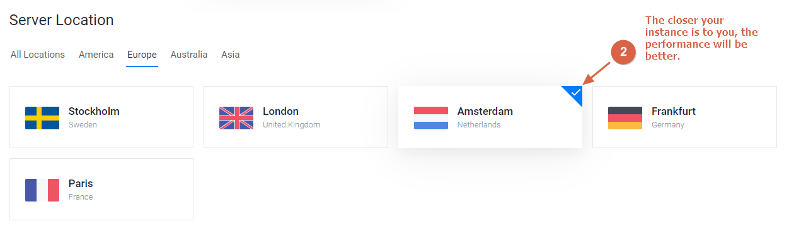Open the Asia locations tab
789x231 pixels.
(x=230, y=55)
